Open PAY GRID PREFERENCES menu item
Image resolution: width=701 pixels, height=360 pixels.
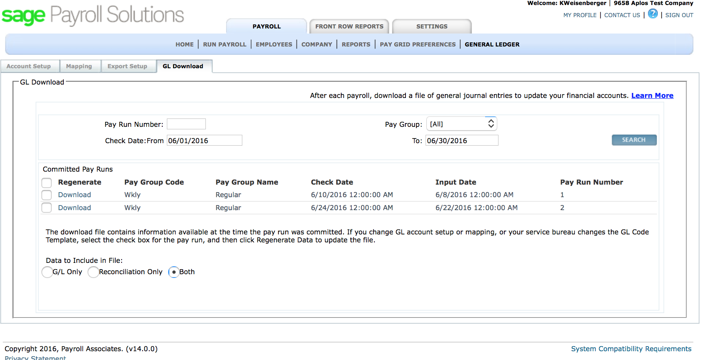pos(418,44)
